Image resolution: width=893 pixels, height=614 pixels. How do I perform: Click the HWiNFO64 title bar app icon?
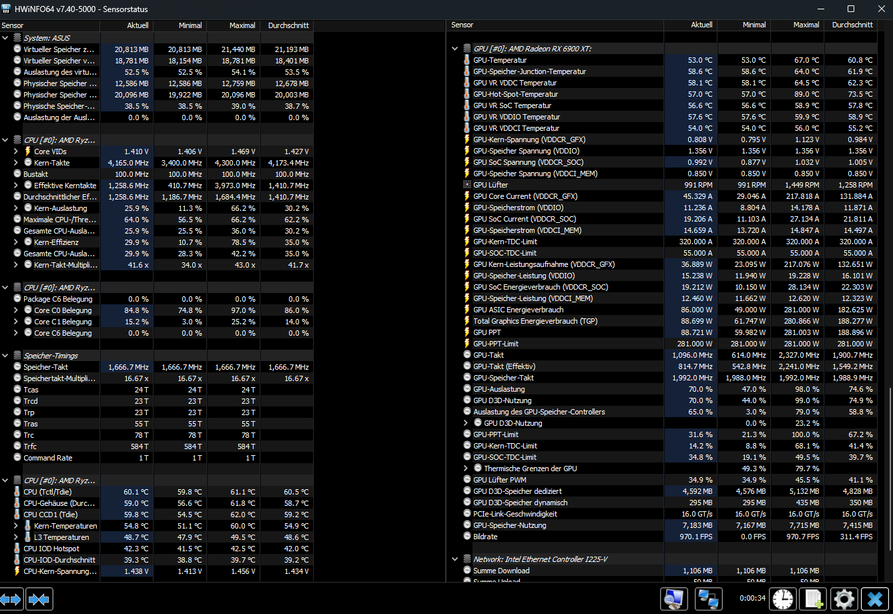(6, 9)
